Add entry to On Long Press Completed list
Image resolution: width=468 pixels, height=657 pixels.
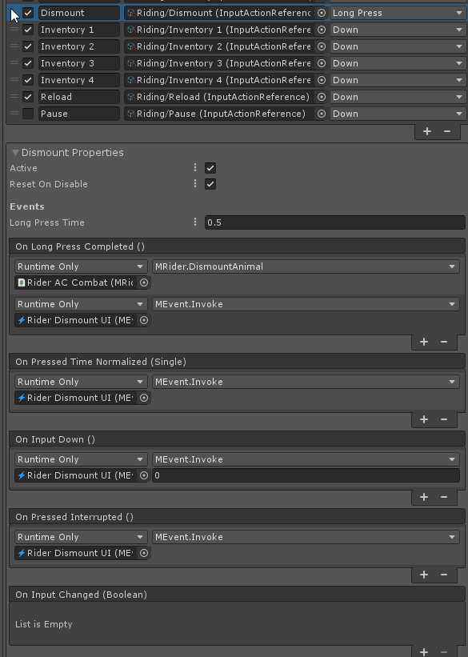pyautogui.click(x=424, y=342)
